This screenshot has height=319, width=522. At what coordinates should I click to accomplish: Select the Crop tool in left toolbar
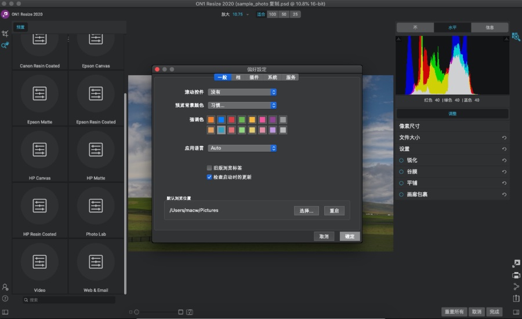pyautogui.click(x=5, y=34)
